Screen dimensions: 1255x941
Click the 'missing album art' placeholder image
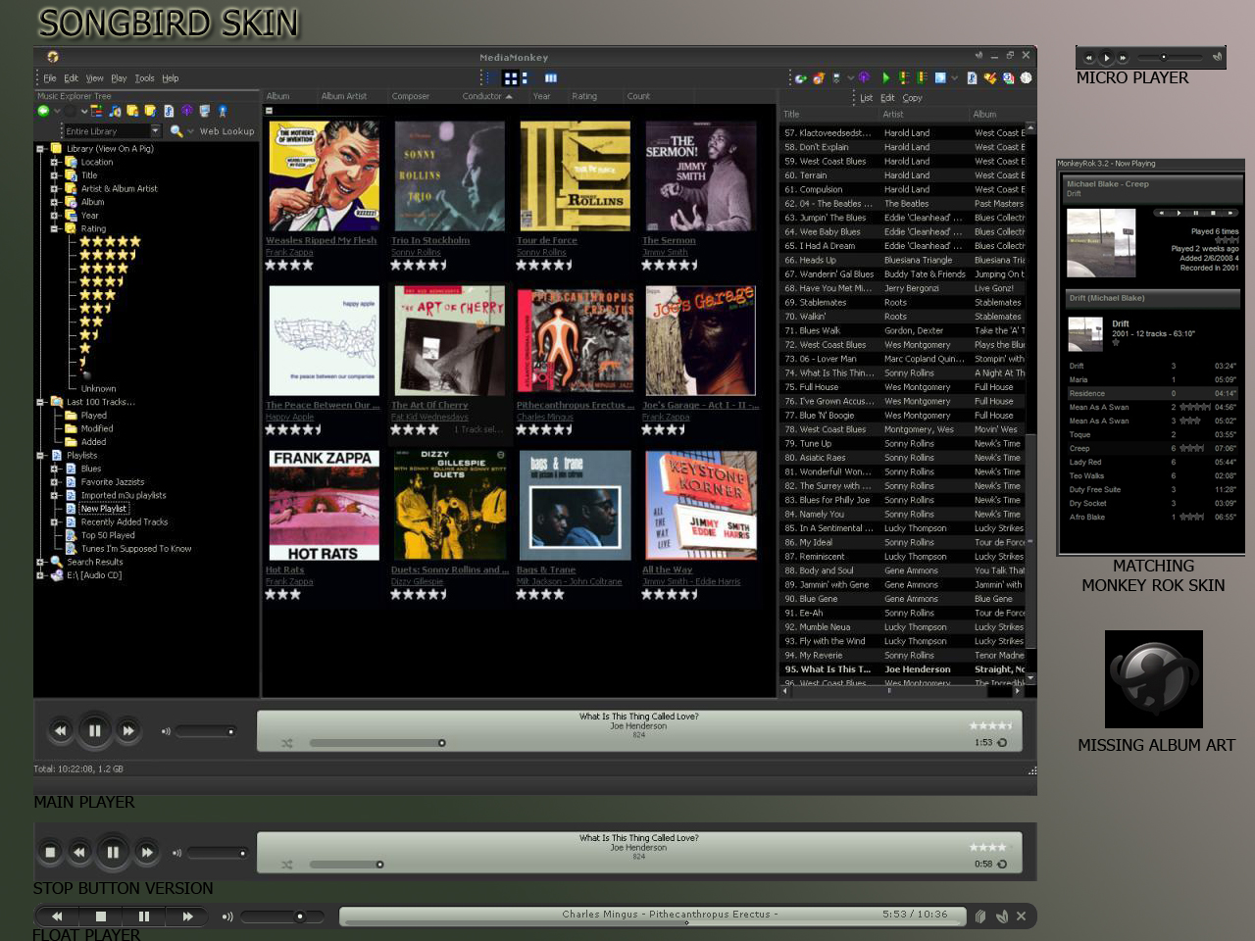click(1153, 678)
